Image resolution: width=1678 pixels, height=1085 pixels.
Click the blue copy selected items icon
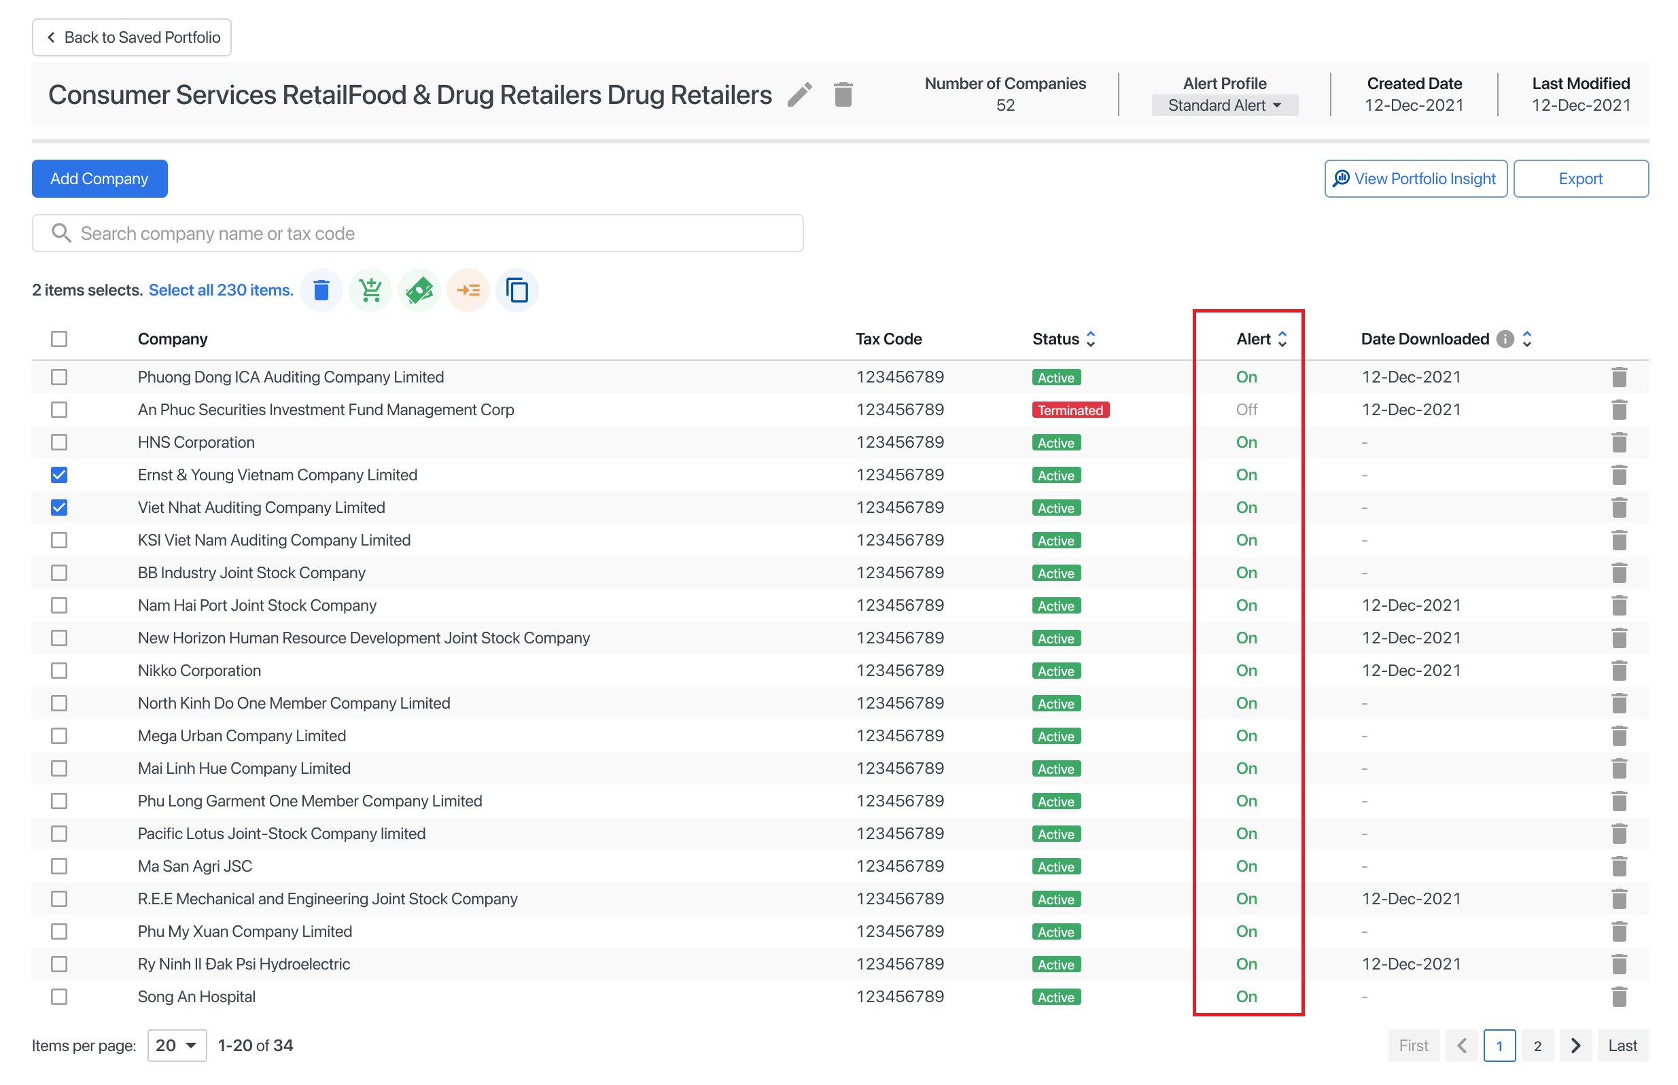(x=517, y=290)
